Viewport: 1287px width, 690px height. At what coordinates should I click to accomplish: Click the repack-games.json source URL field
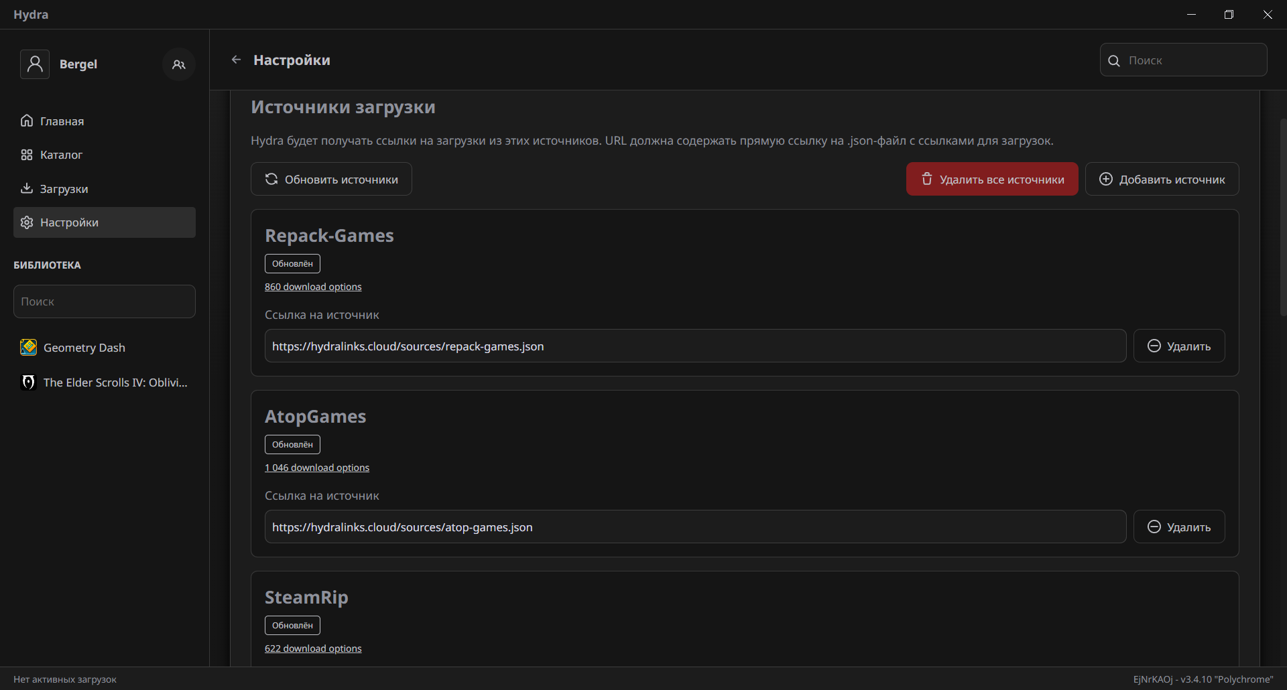coord(695,346)
